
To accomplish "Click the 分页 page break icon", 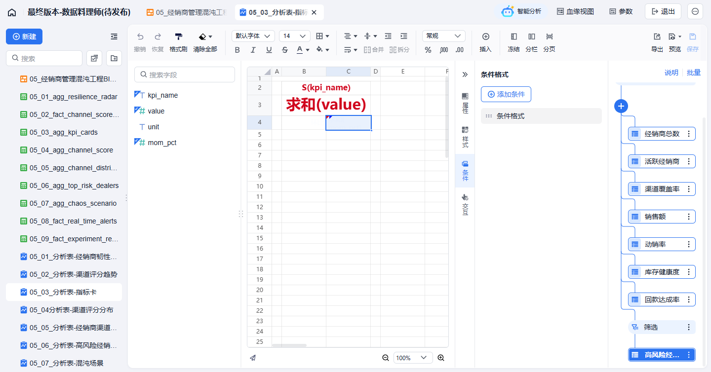I will coord(549,37).
